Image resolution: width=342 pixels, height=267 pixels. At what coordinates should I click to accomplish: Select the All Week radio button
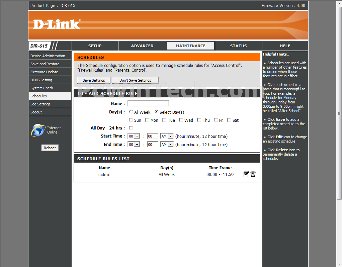point(131,112)
